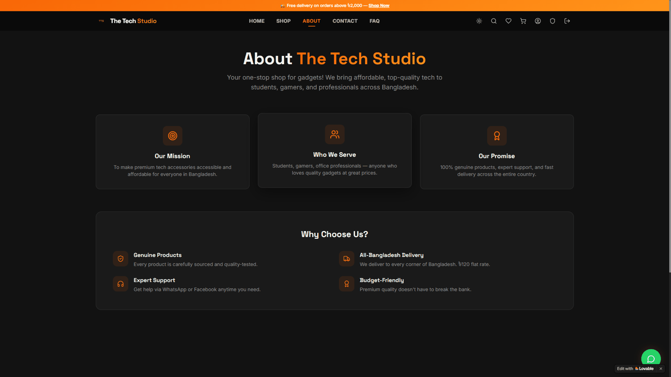Click the 'Students, gamers, office professionals' description
The height and width of the screenshot is (377, 671).
pos(335,169)
